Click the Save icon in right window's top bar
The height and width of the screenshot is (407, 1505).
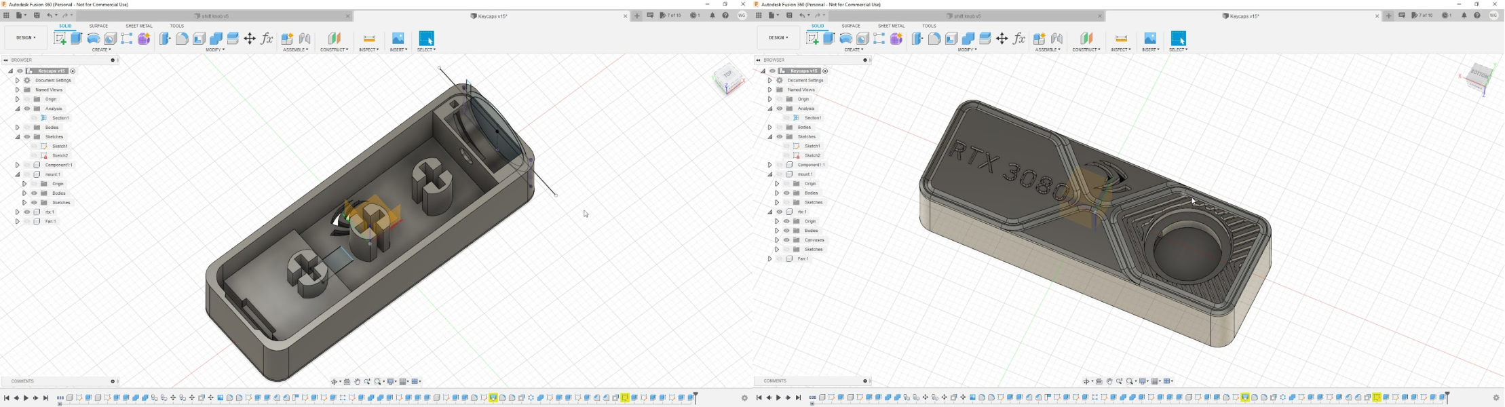(x=789, y=16)
